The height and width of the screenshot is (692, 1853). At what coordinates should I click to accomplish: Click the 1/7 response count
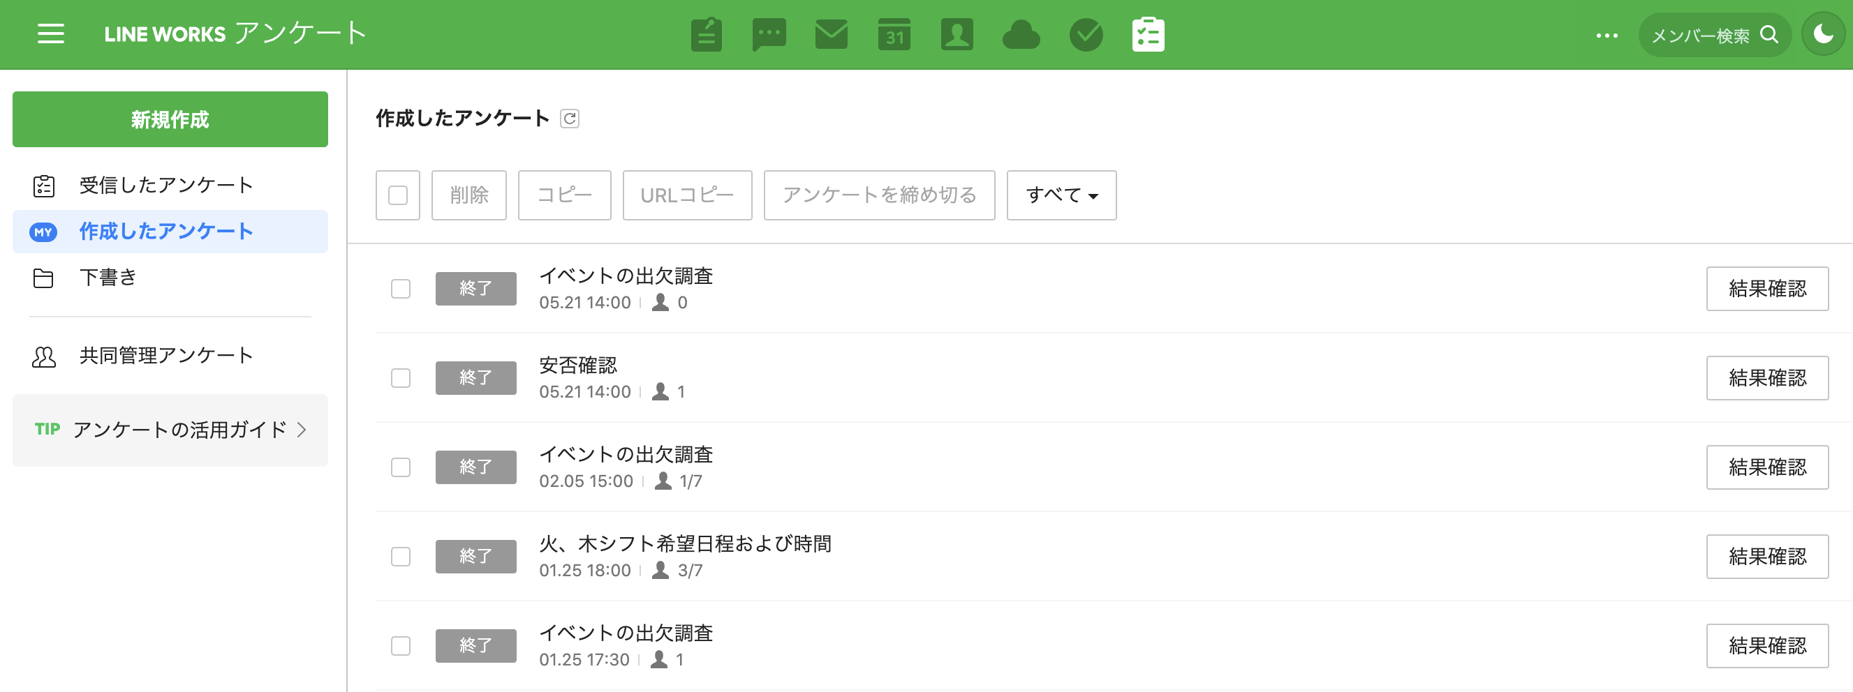point(691,481)
